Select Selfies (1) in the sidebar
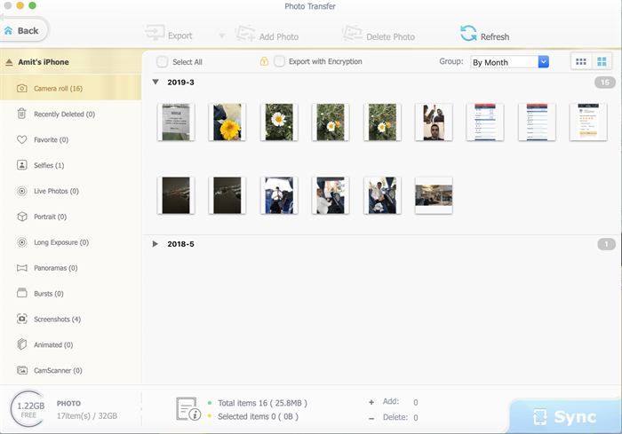This screenshot has height=434, width=622. tap(49, 165)
